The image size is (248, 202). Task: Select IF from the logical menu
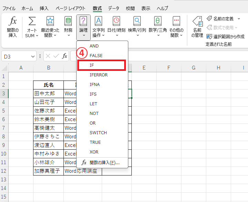coord(102,65)
